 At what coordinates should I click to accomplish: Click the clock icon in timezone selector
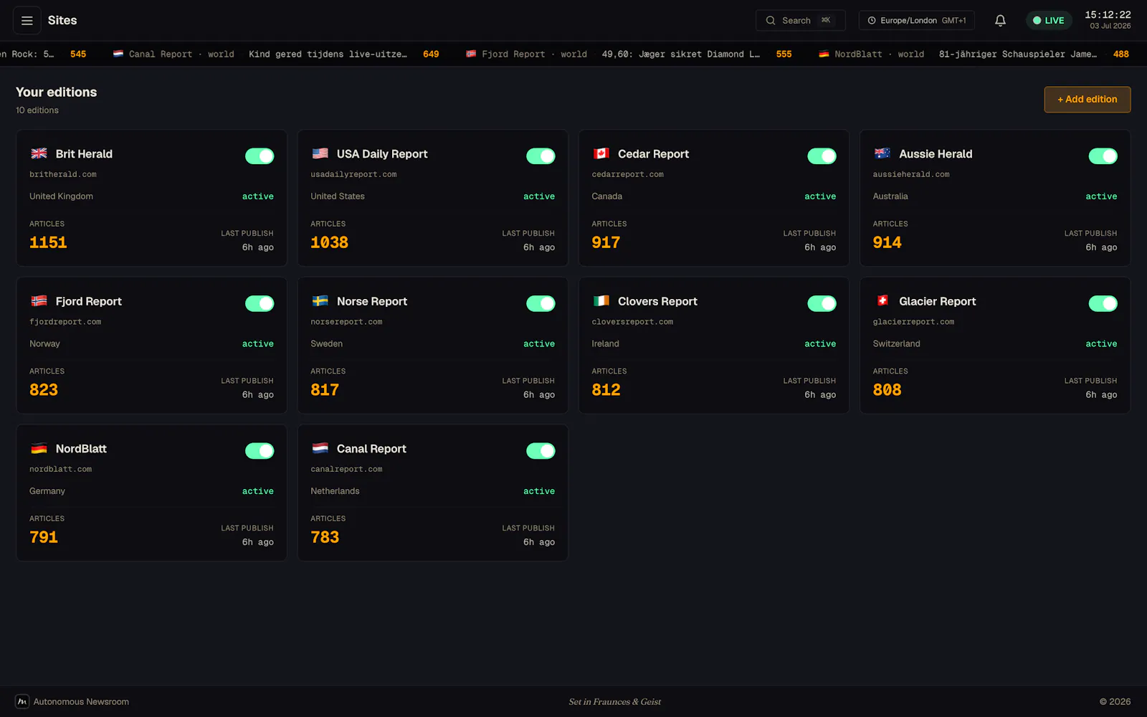click(x=872, y=21)
